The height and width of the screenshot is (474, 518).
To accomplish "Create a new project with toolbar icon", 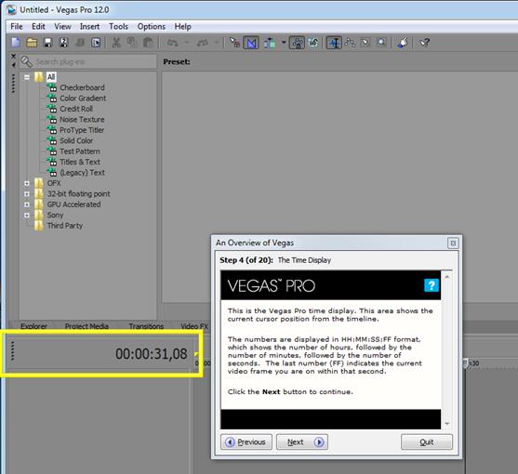I will (16, 43).
